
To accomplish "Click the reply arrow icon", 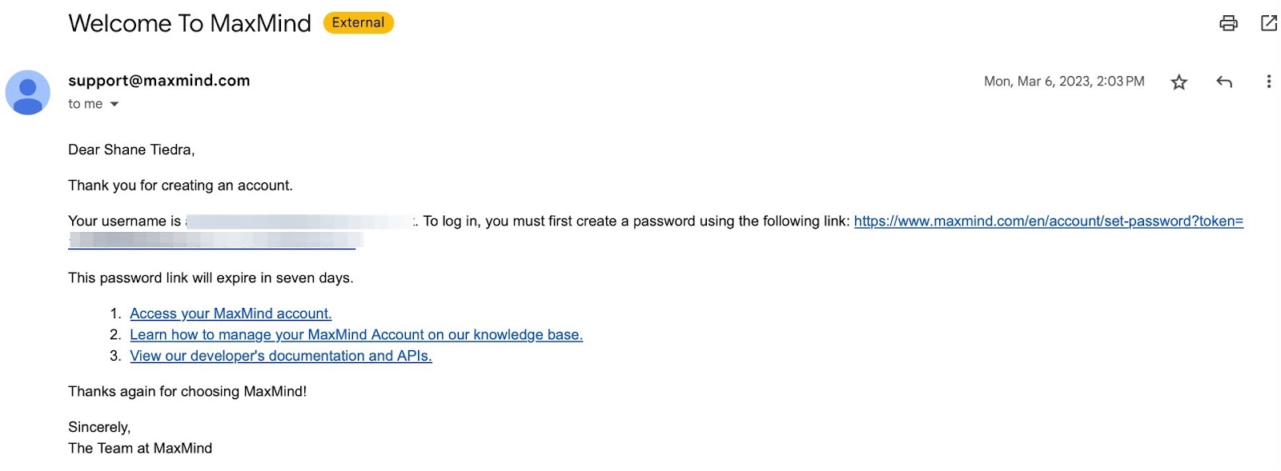I will pos(1224,82).
